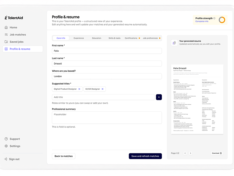This screenshot has height=176, width=234.
Task: Click the First name field containing Felix
Action: tap(107, 51)
